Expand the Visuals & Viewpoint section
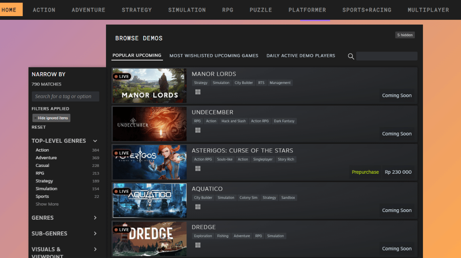The width and height of the screenshot is (461, 258). click(95, 249)
